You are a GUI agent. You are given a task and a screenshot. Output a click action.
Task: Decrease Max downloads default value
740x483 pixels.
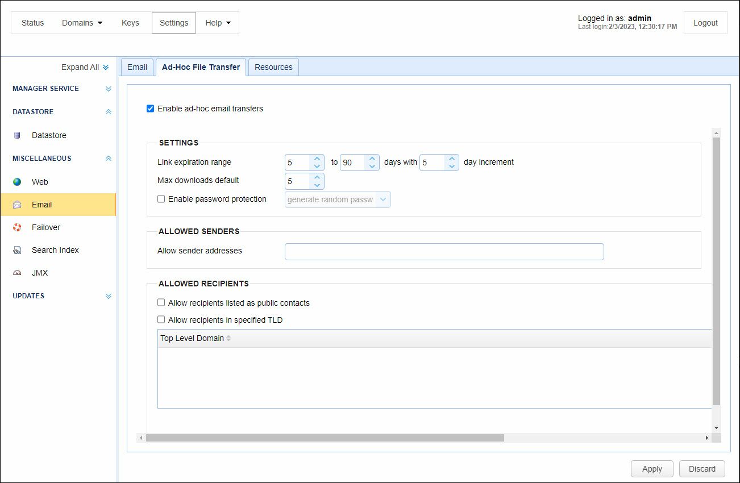pos(317,185)
